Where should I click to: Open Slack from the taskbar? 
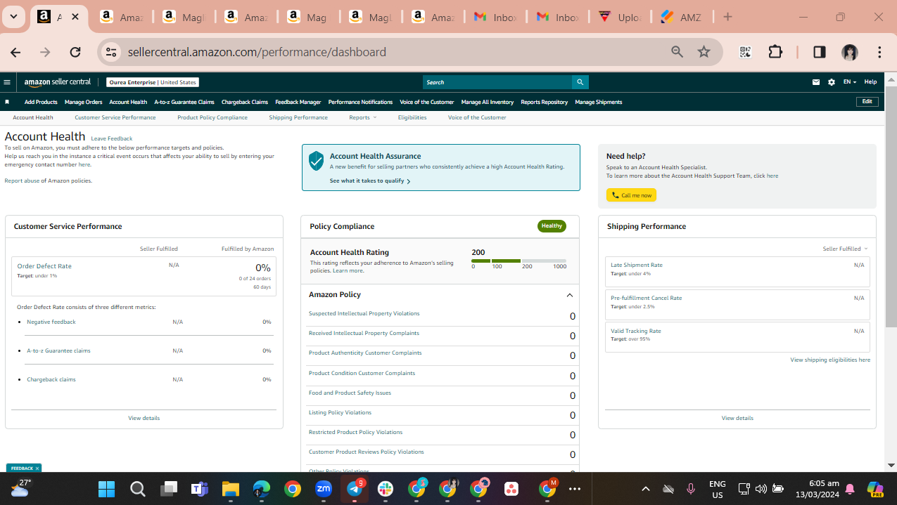pos(386,489)
